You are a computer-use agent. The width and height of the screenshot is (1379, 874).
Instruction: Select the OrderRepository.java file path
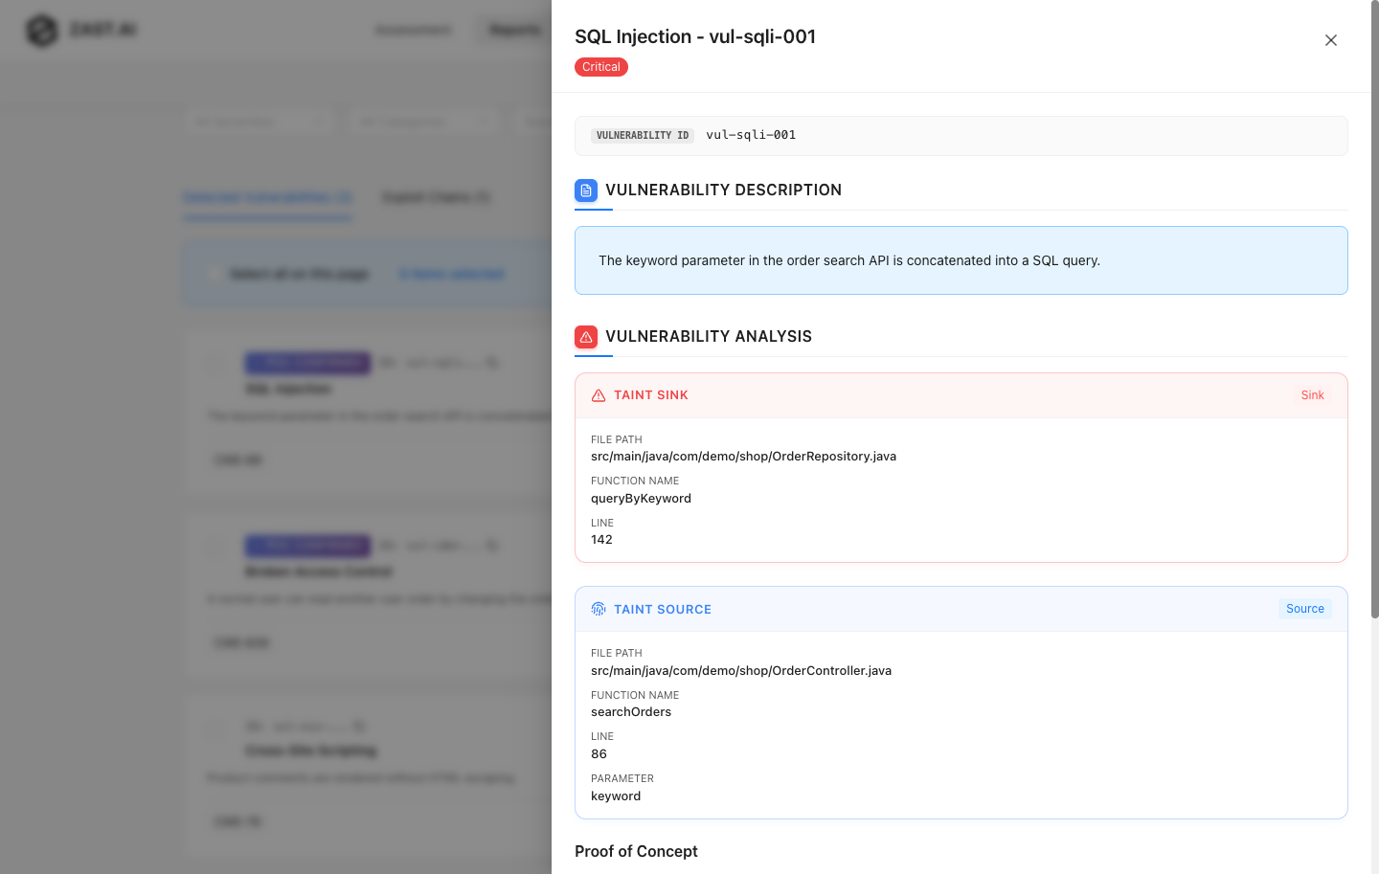743,457
